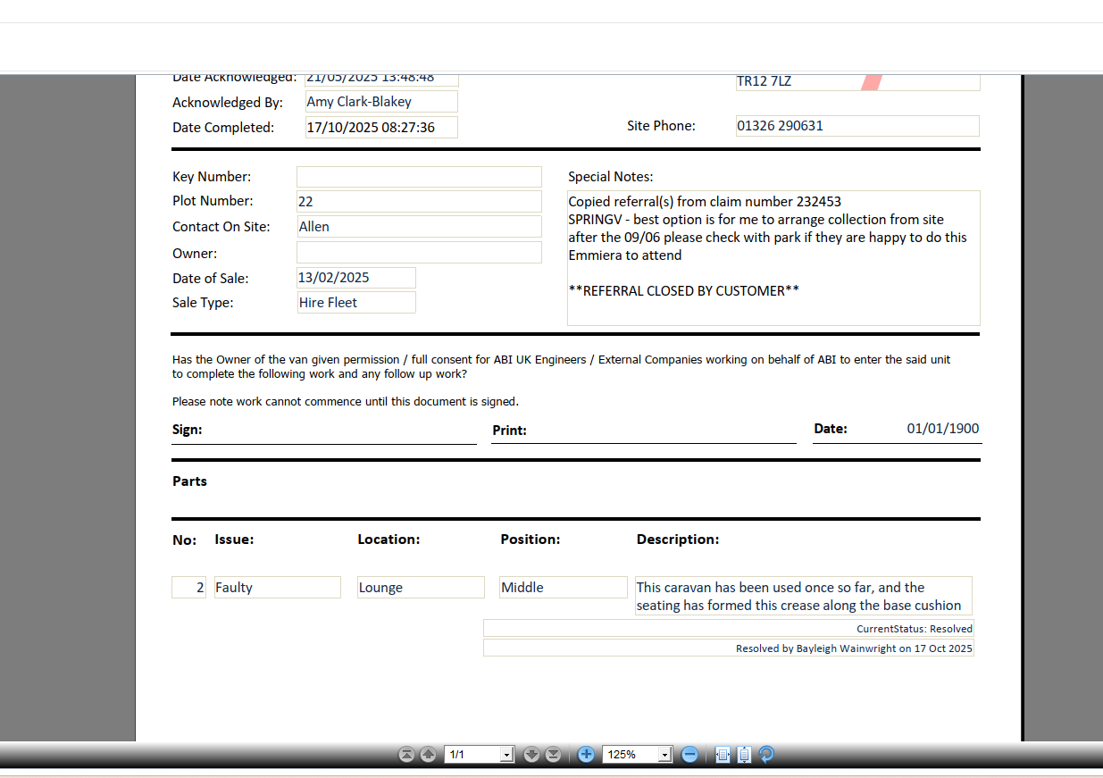Click the Key Number field
The height and width of the screenshot is (778, 1103).
[419, 177]
